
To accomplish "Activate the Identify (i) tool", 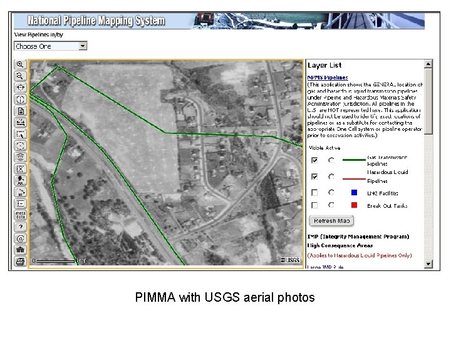I will tap(20, 99).
